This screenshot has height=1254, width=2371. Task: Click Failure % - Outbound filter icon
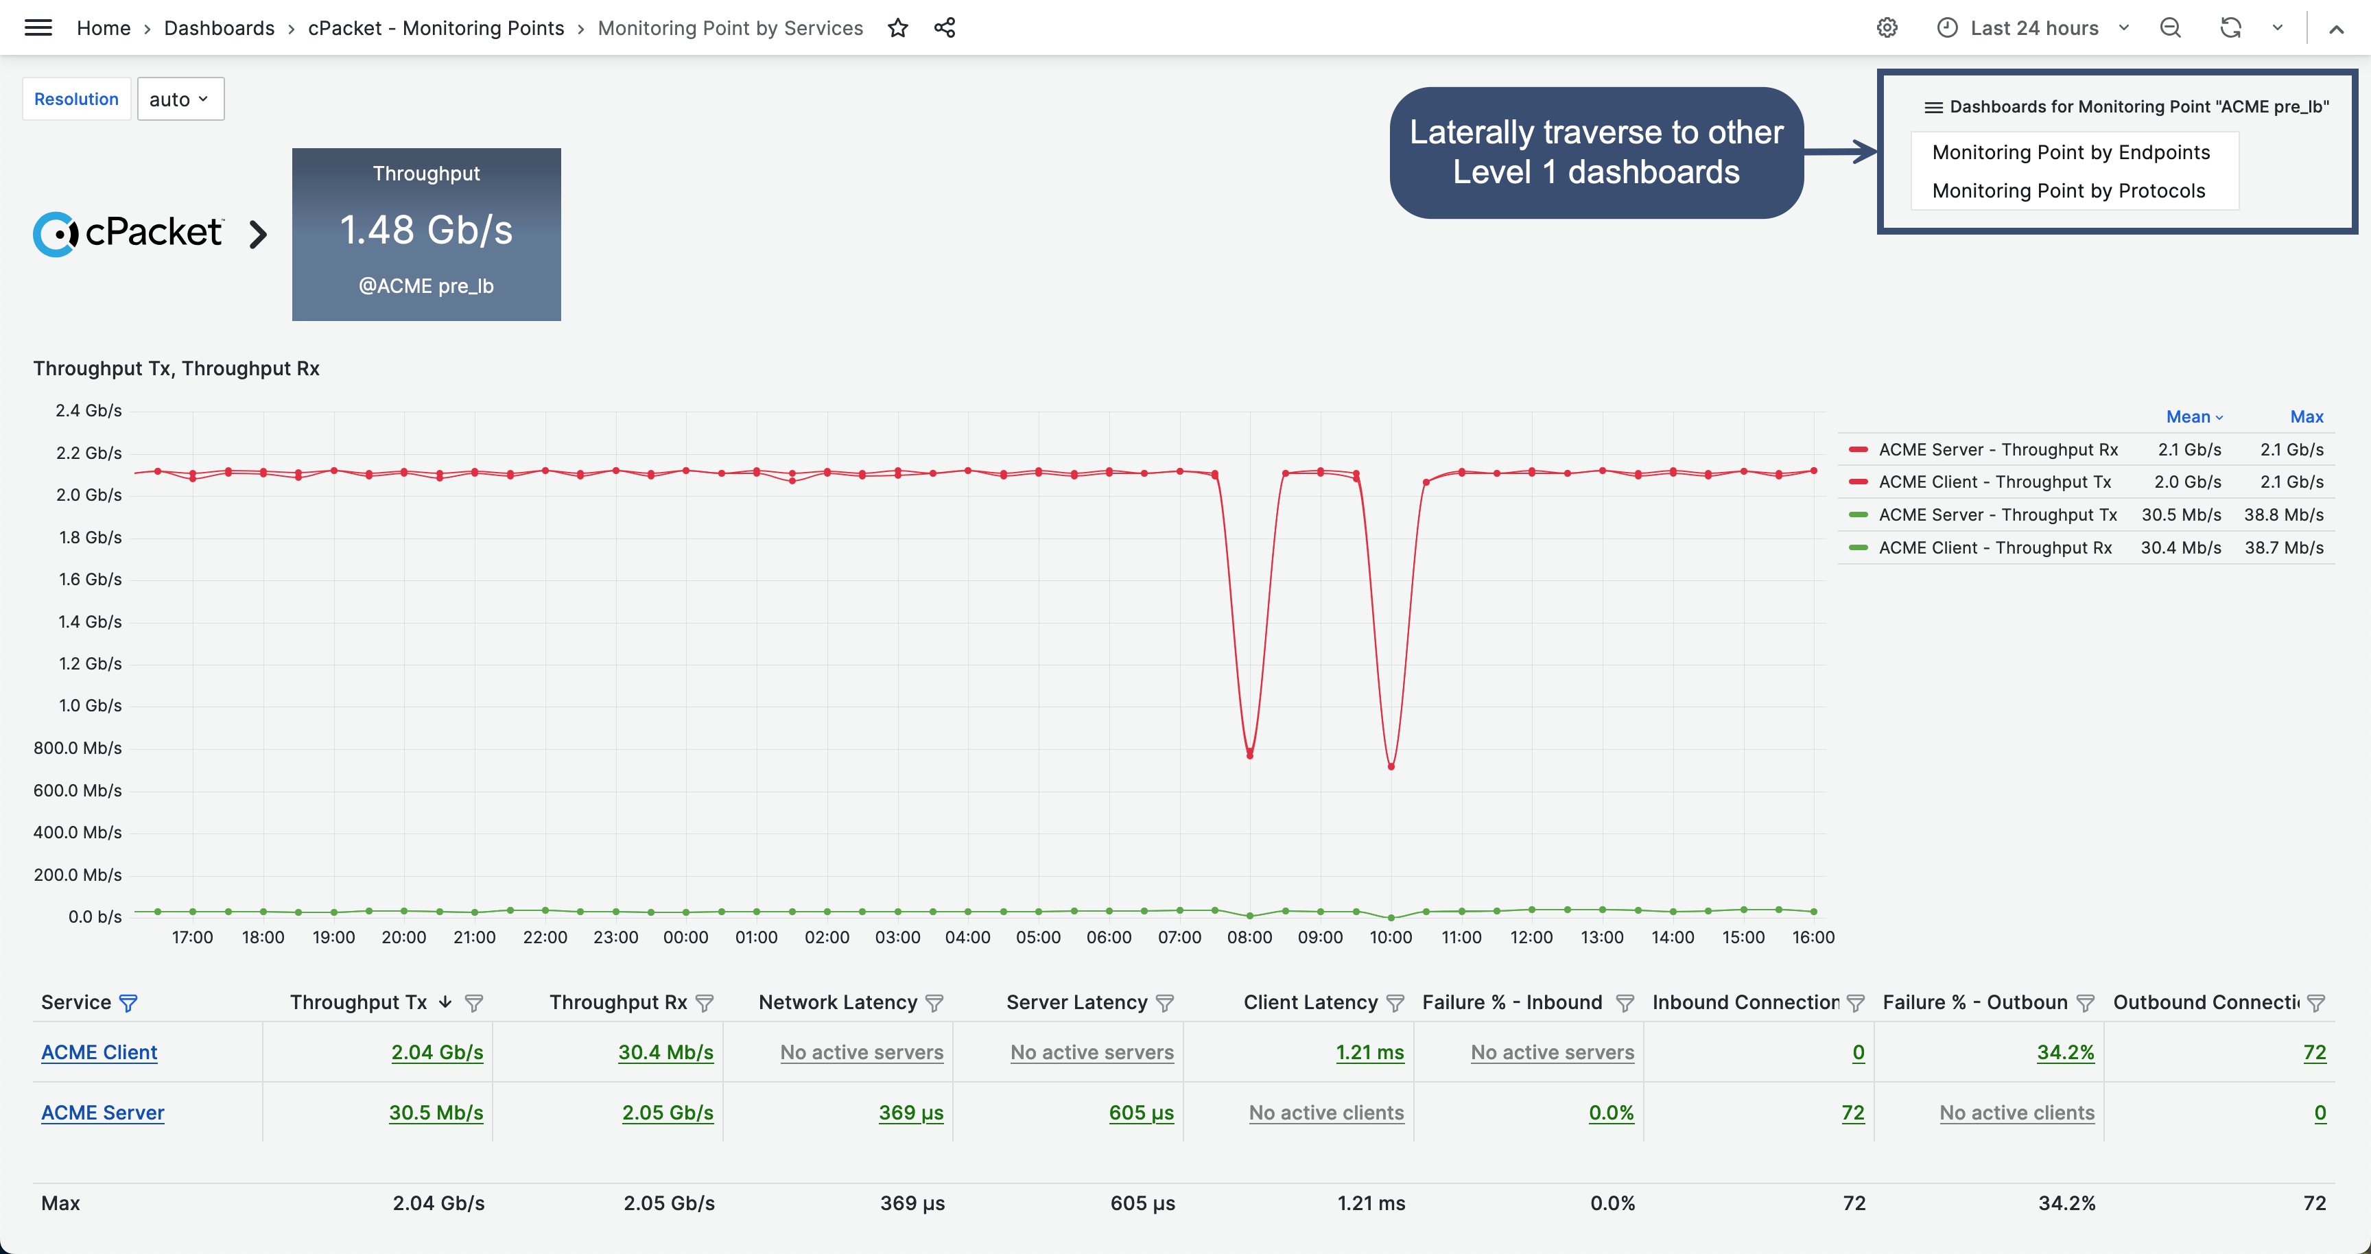point(2086,1003)
